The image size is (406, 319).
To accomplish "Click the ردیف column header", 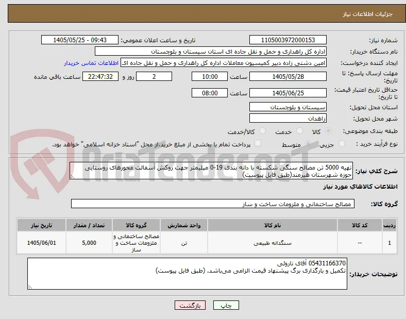I will [390, 225].
